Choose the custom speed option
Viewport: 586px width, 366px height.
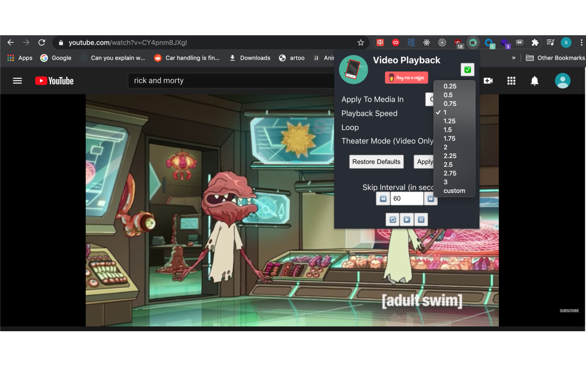pos(454,191)
